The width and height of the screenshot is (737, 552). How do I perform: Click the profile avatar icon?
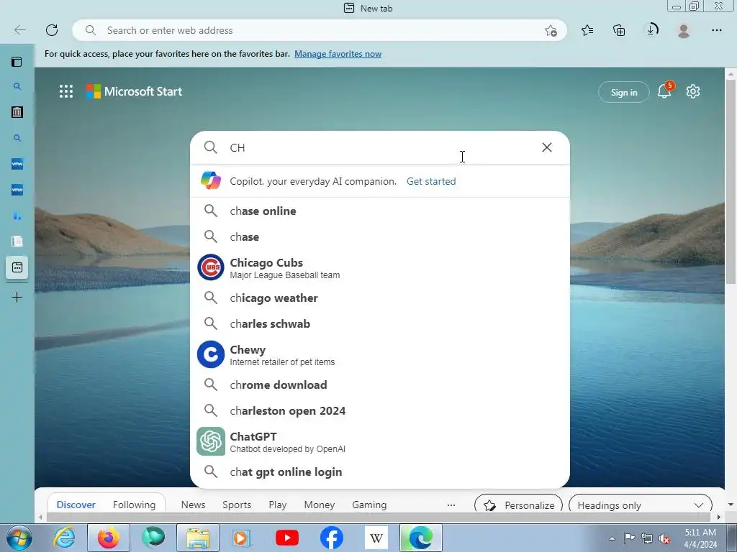coord(684,30)
